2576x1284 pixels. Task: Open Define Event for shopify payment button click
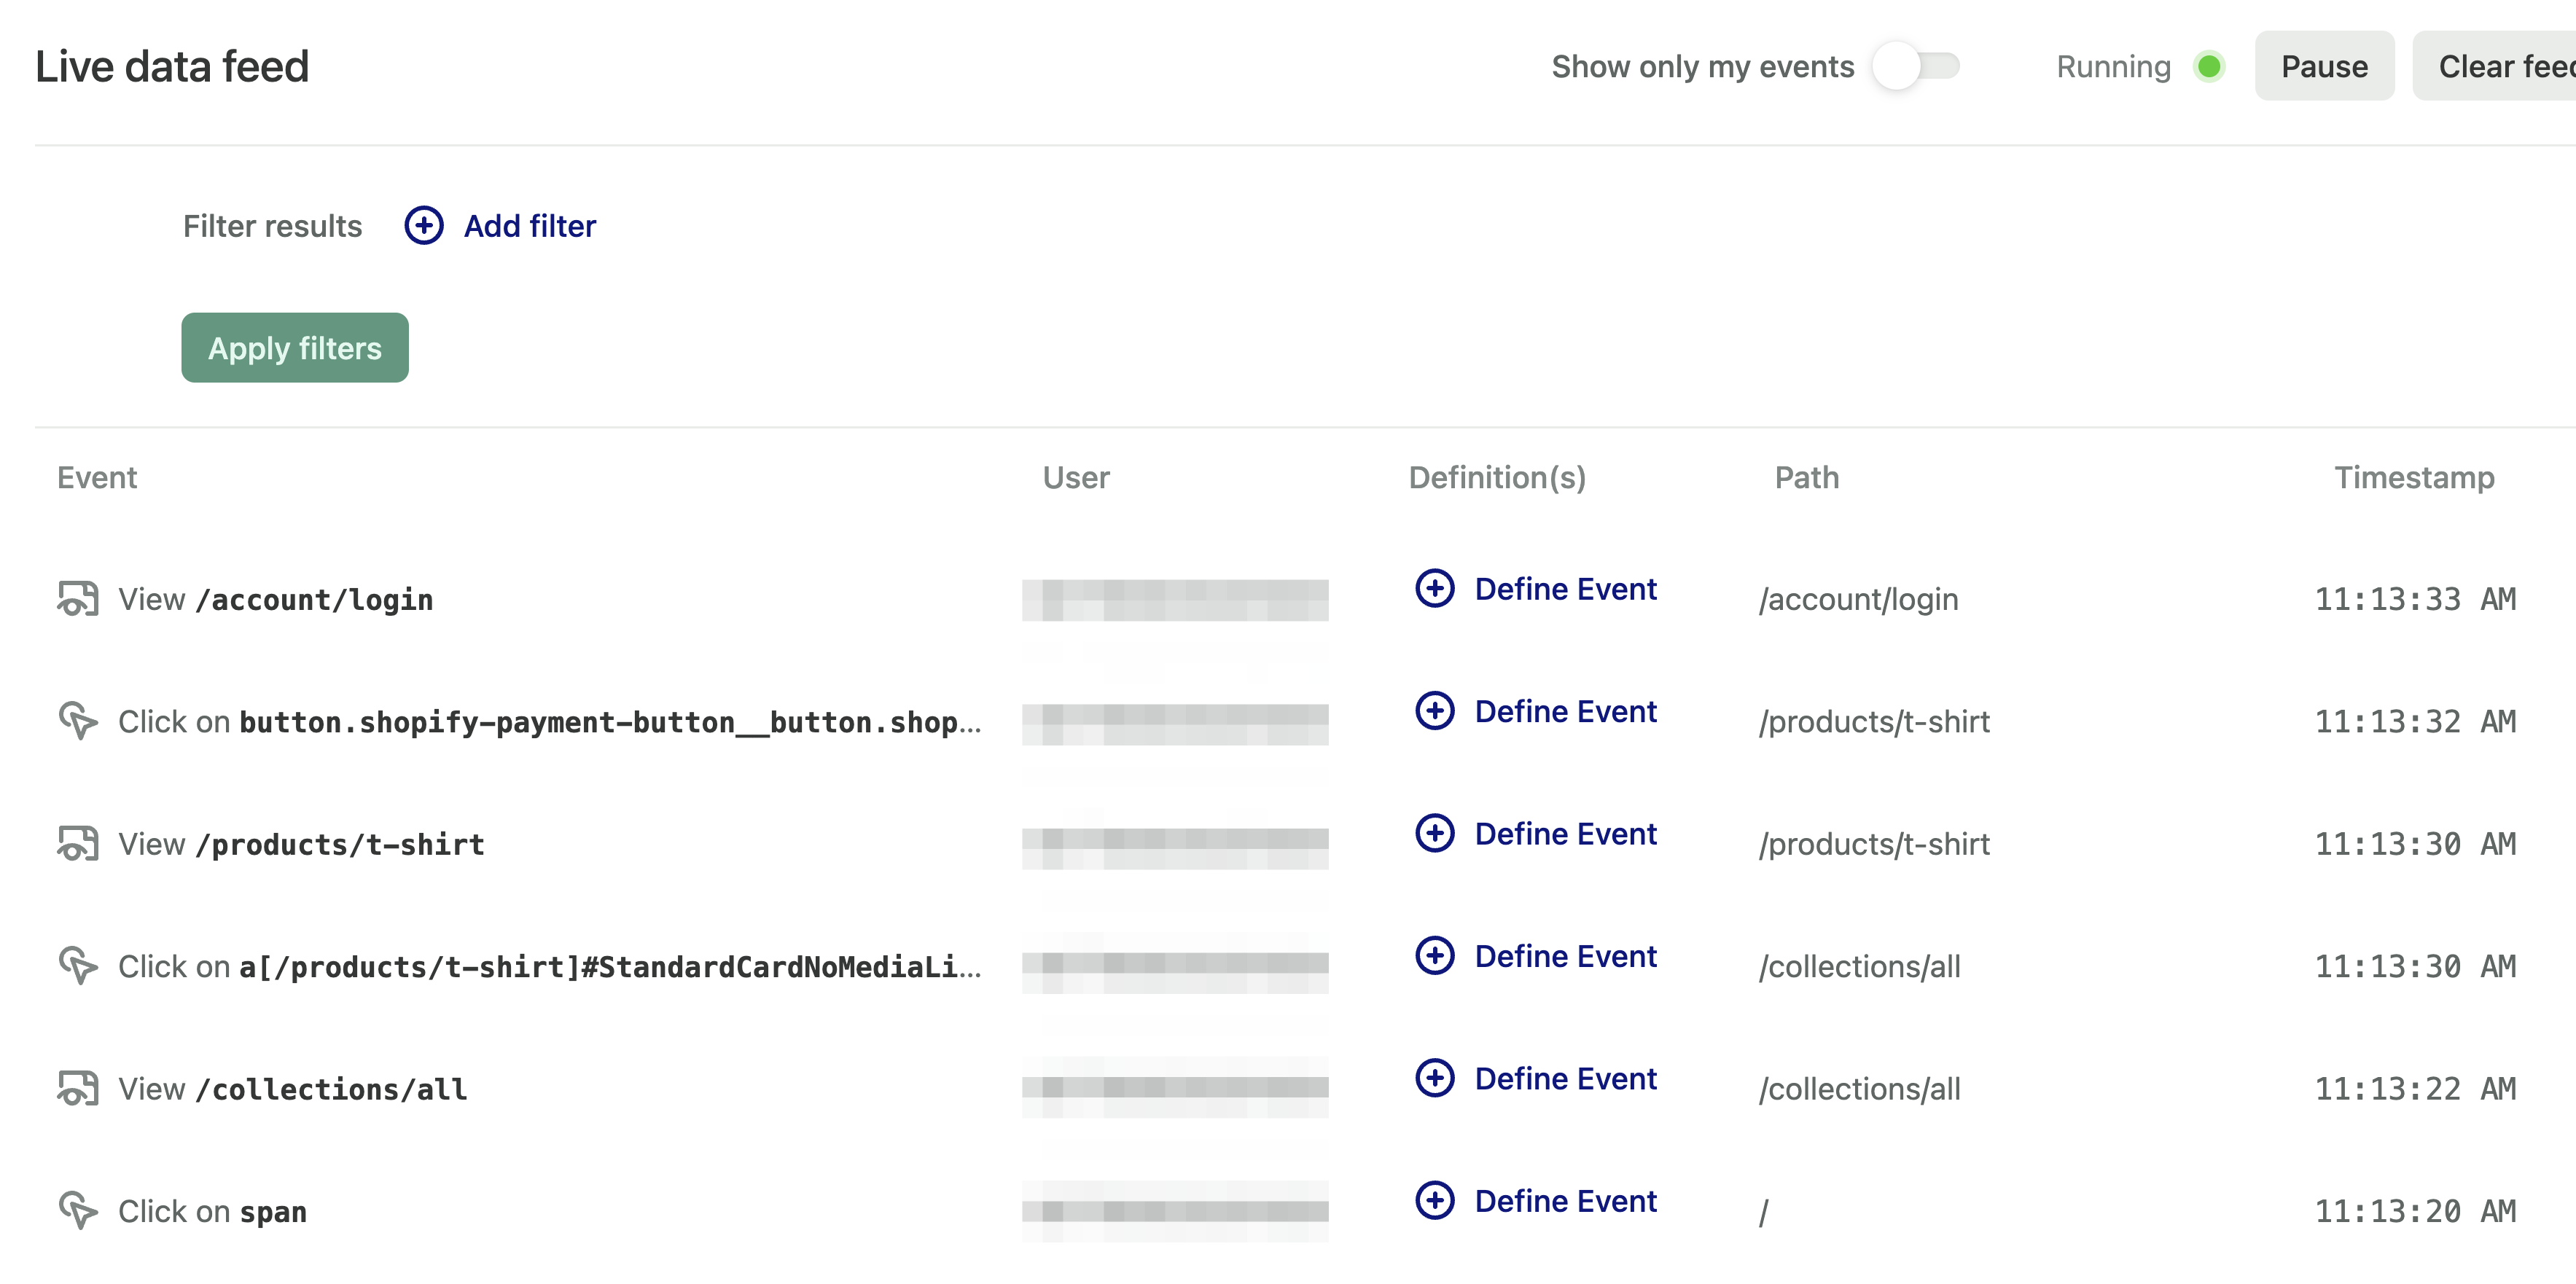[1564, 712]
